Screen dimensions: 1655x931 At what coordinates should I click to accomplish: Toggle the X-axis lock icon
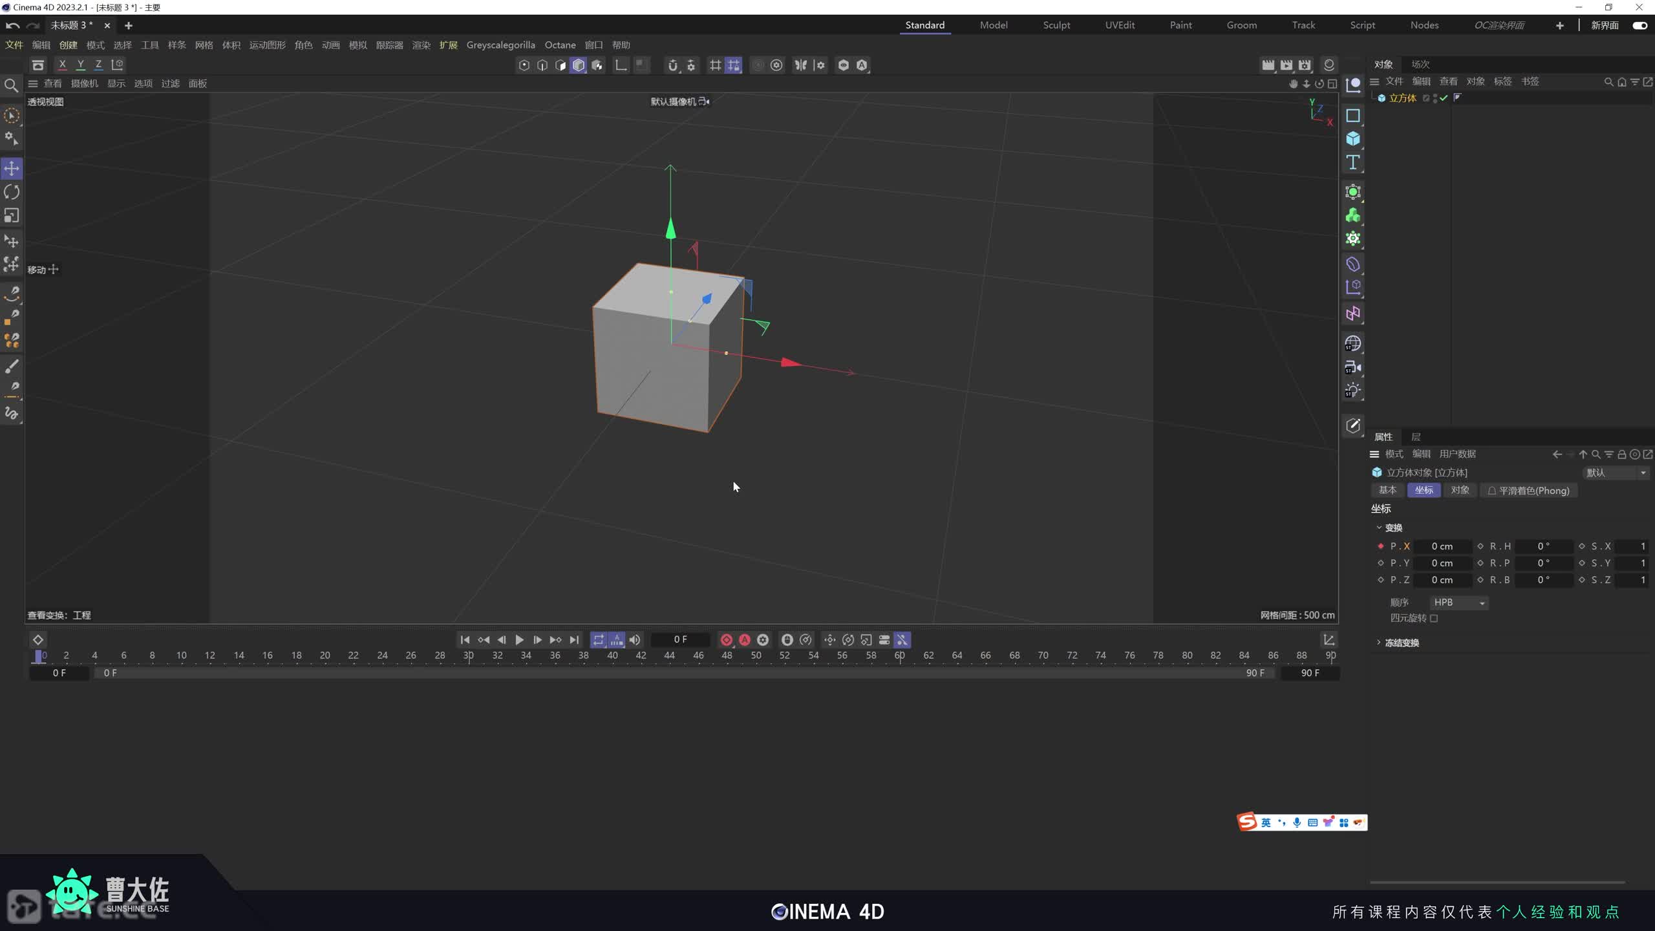62,65
